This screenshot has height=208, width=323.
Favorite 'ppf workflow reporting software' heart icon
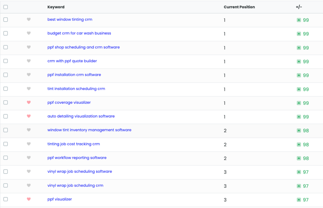click(29, 158)
